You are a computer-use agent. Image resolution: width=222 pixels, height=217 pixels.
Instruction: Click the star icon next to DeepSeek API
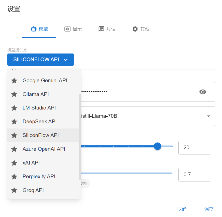(14, 121)
